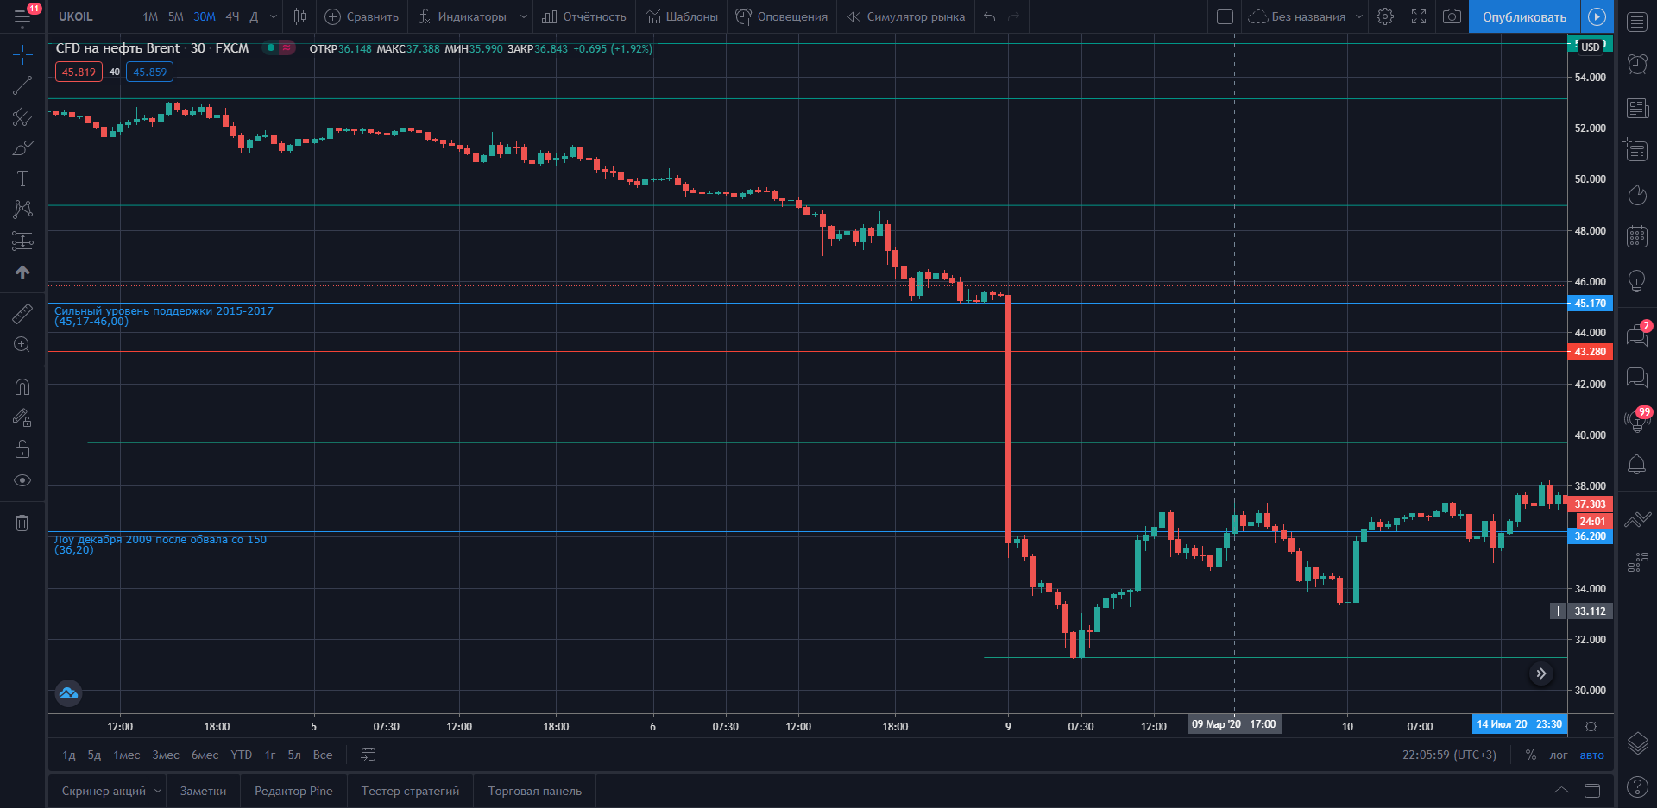Image resolution: width=1657 pixels, height=808 pixels.
Task: Enter fullscreen mode
Action: pyautogui.click(x=1419, y=16)
